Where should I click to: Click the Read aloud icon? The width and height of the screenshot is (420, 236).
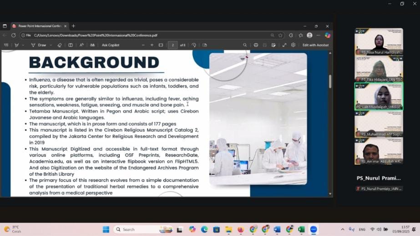(82, 45)
